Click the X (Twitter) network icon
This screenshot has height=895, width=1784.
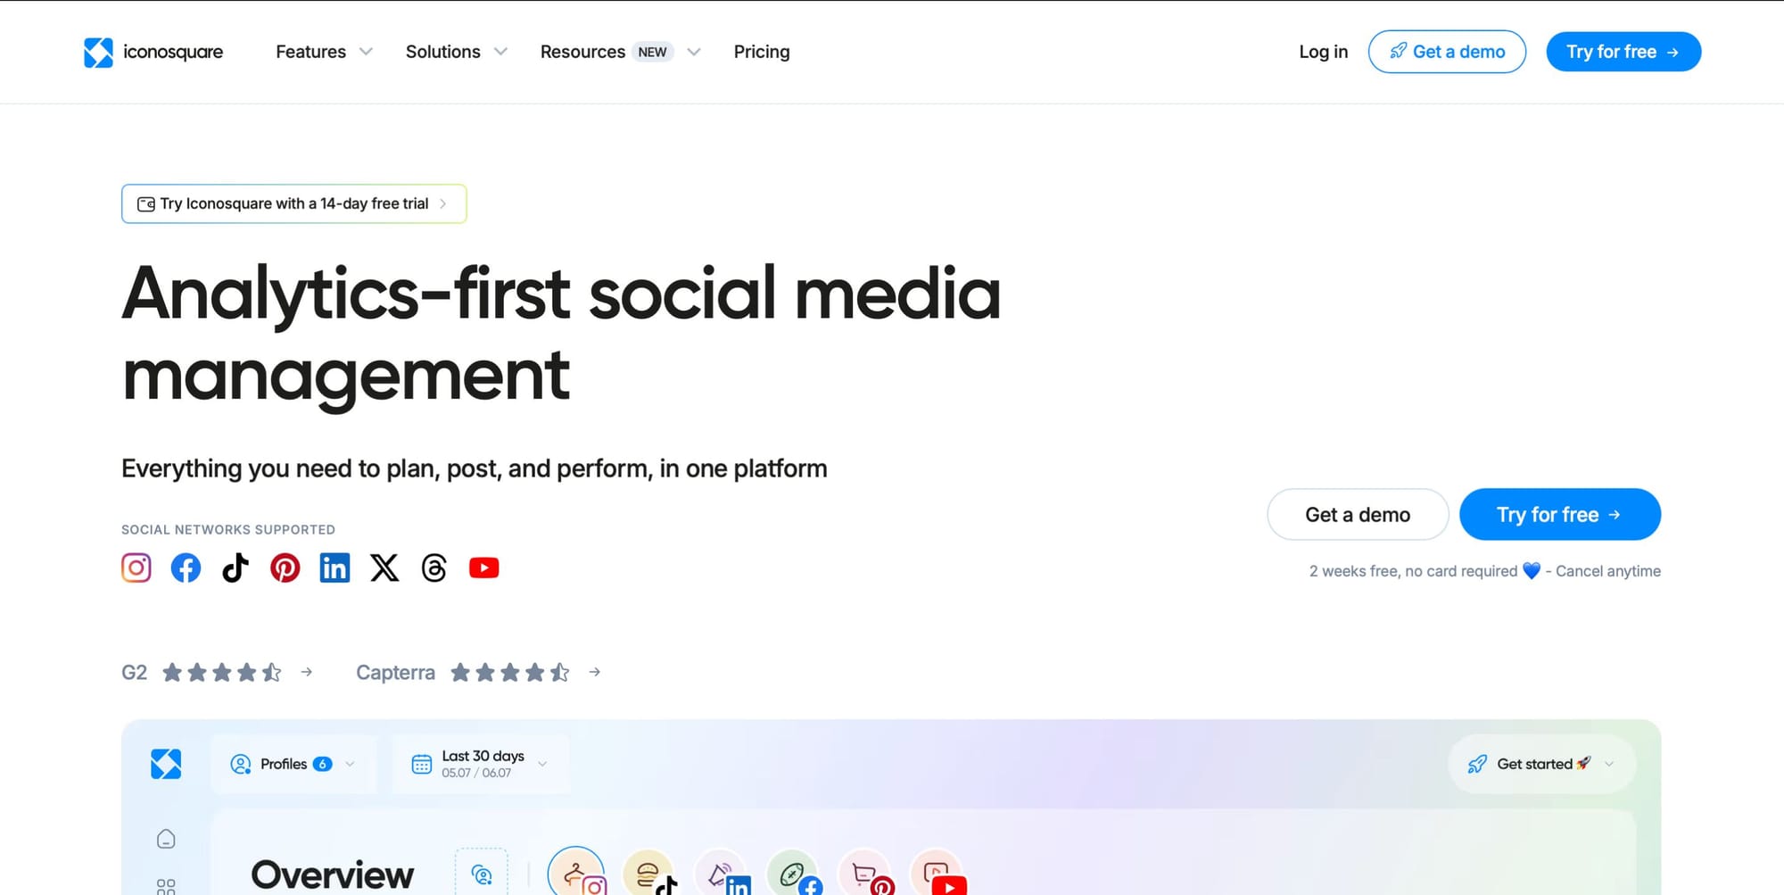pos(384,568)
